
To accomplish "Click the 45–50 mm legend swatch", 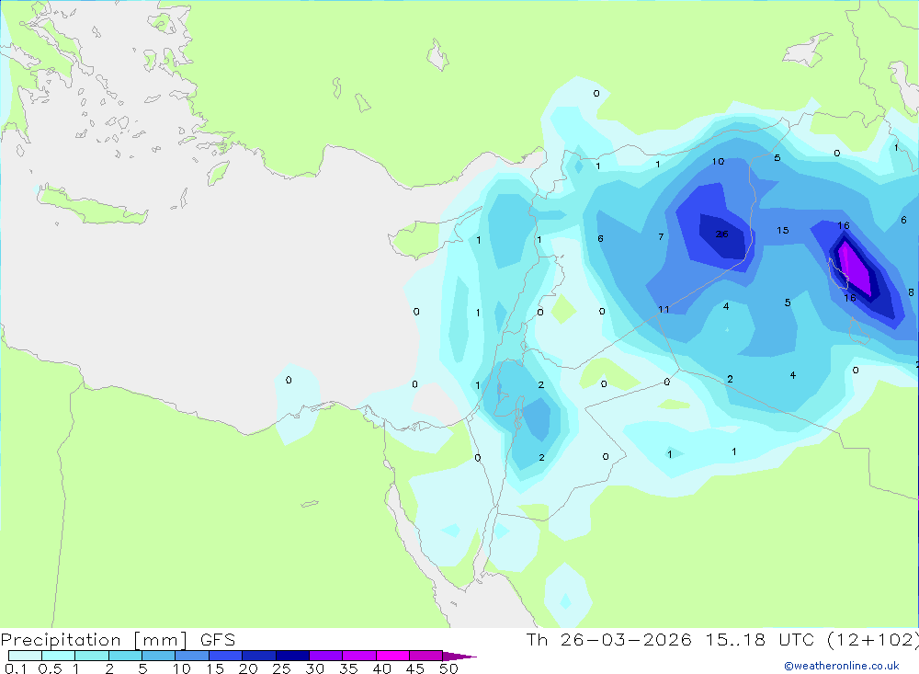I will pyautogui.click(x=425, y=656).
